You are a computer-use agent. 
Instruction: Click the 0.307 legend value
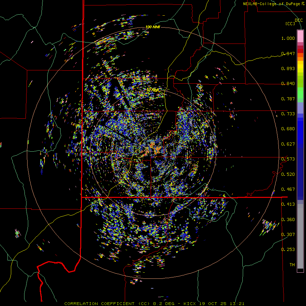tap(288, 234)
